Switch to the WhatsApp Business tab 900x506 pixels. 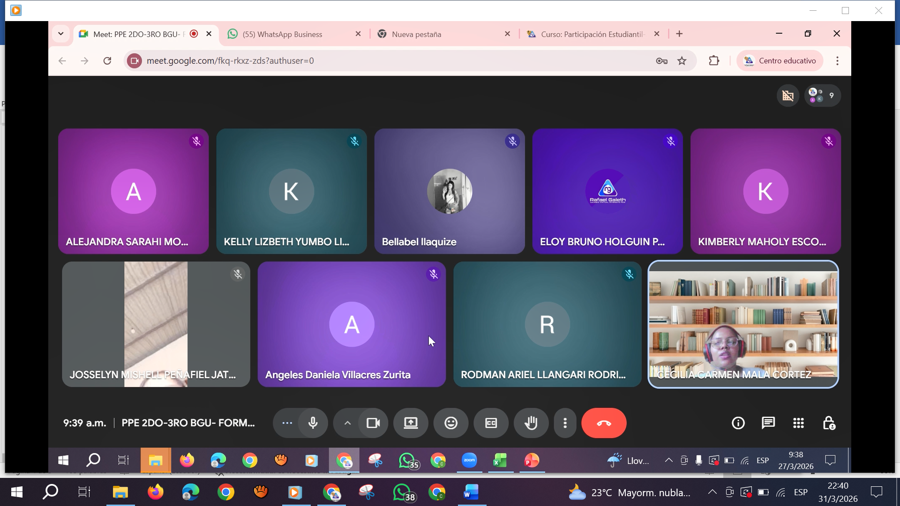click(x=282, y=34)
